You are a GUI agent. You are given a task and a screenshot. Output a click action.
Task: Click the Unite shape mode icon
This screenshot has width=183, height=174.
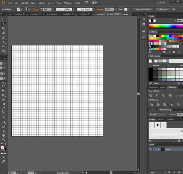[x=151, y=95]
